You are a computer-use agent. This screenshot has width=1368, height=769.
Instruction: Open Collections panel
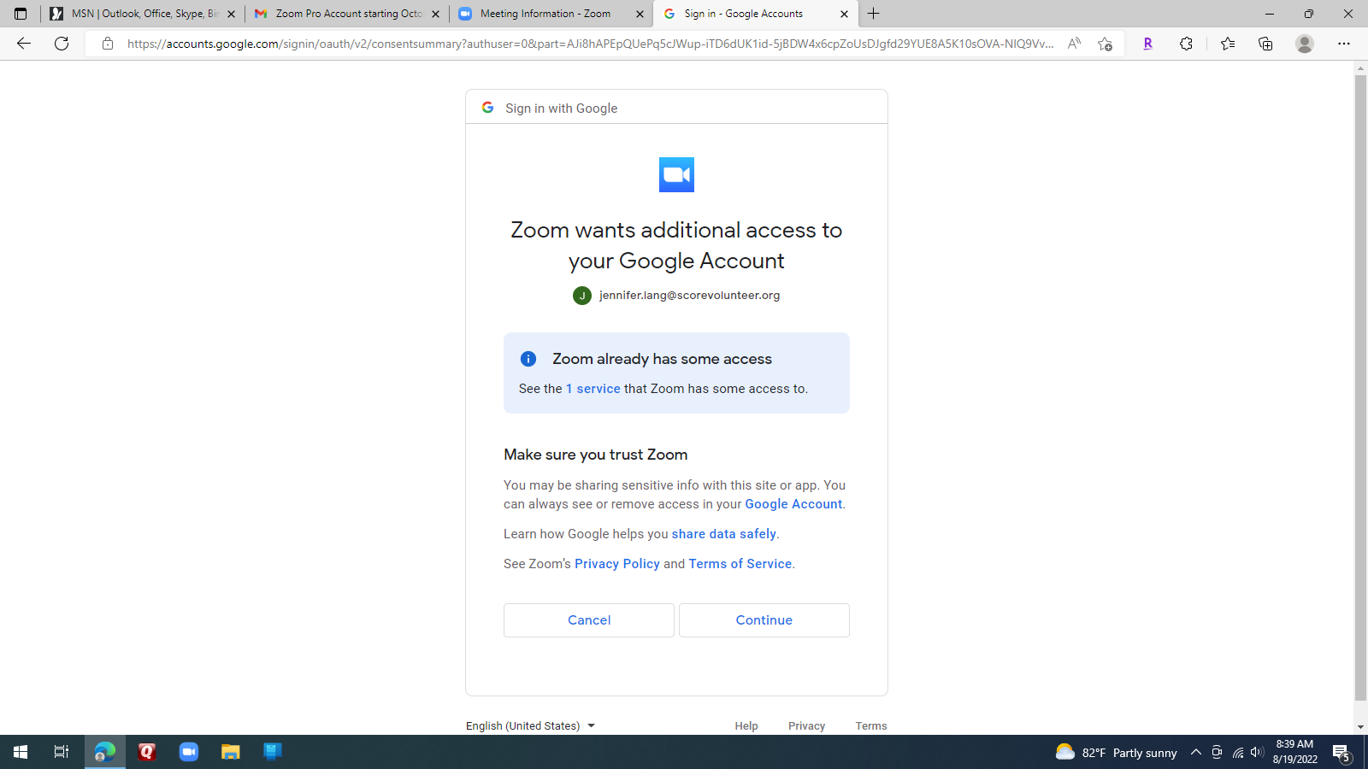click(x=1265, y=44)
